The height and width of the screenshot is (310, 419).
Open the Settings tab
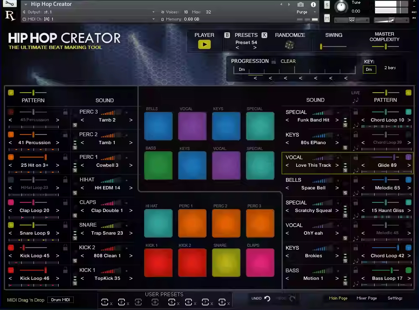tap(395, 298)
